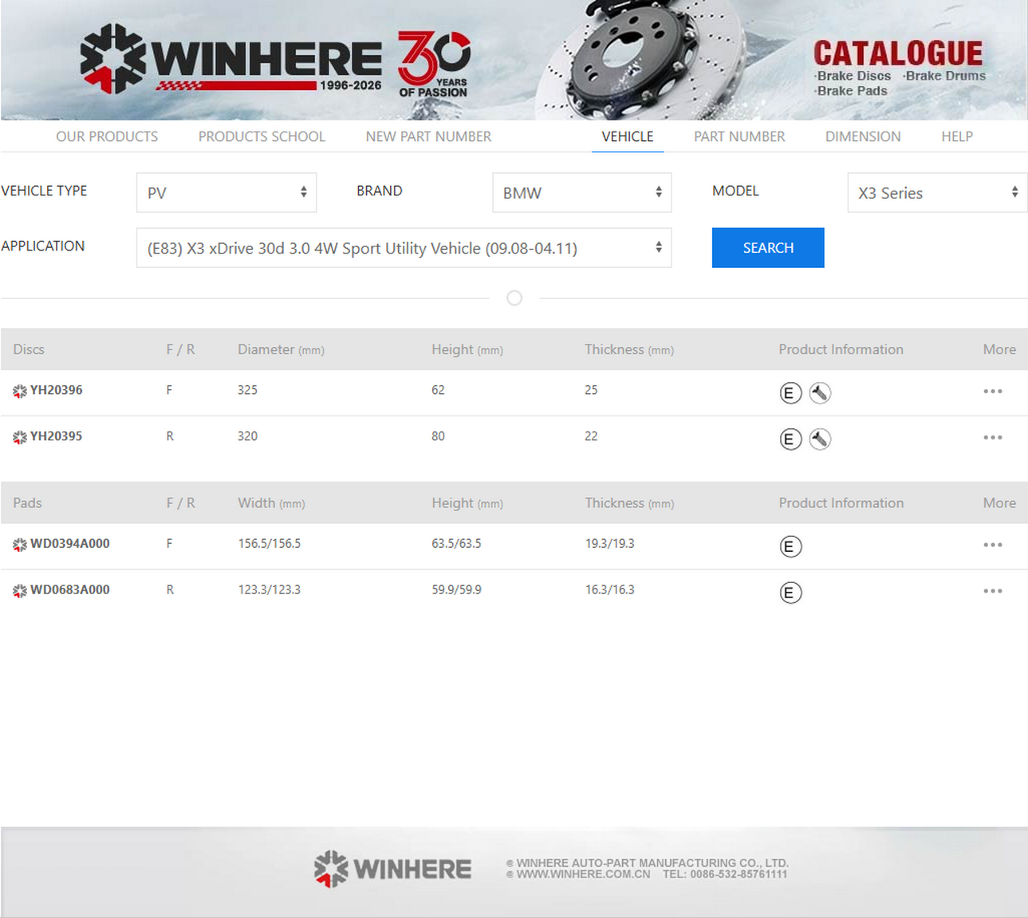Open disc part YH20396

[x=57, y=390]
